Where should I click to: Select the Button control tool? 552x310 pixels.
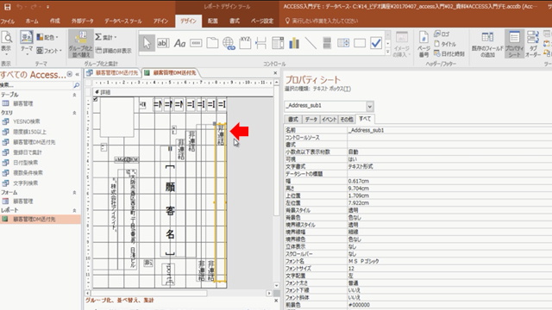coord(196,43)
